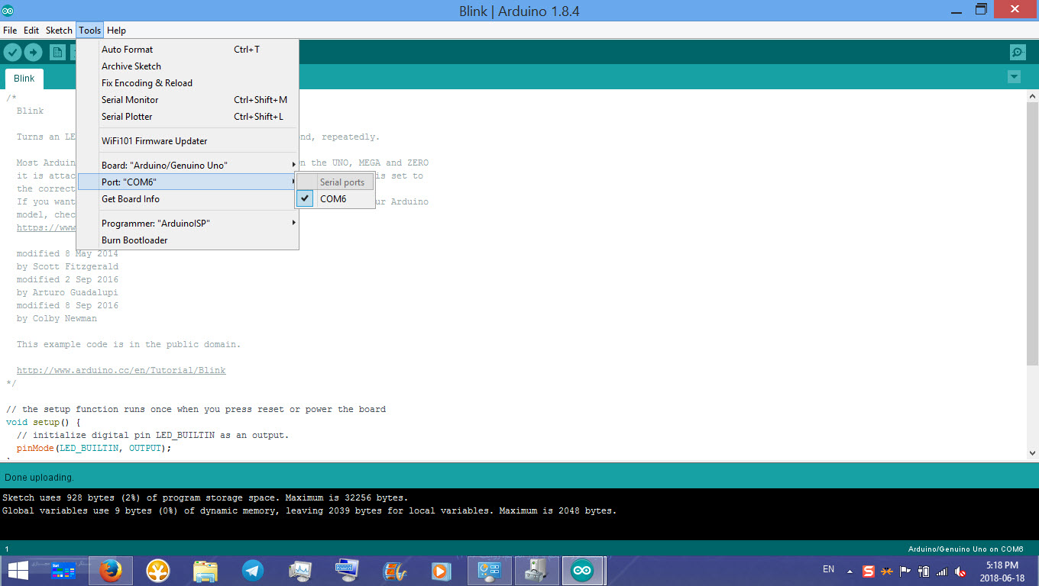This screenshot has height=586, width=1039.
Task: Open the devices and printers taskbar icon
Action: [x=536, y=571]
